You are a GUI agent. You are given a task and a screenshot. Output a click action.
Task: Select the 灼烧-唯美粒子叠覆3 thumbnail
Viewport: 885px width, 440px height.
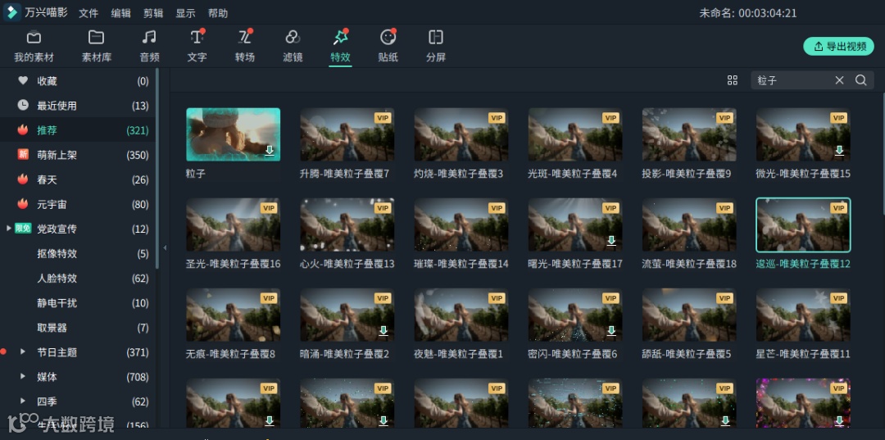coord(461,135)
